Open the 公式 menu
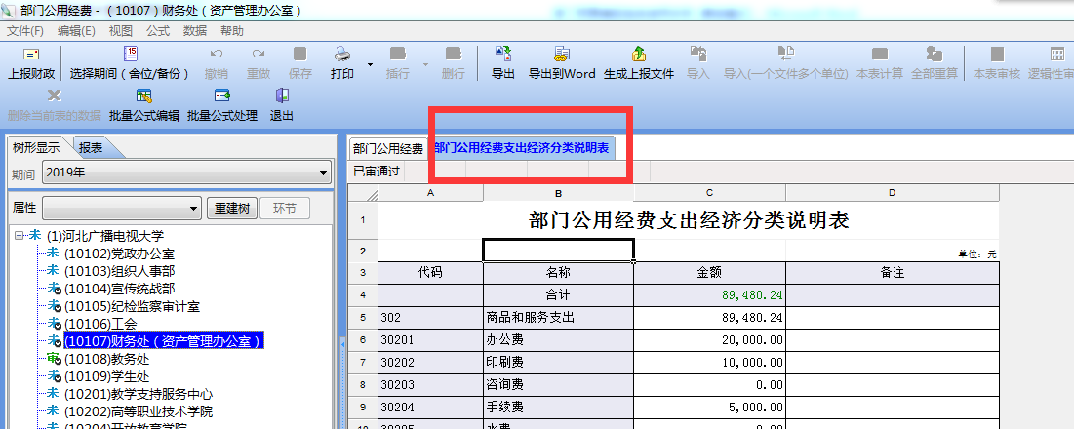 point(158,31)
